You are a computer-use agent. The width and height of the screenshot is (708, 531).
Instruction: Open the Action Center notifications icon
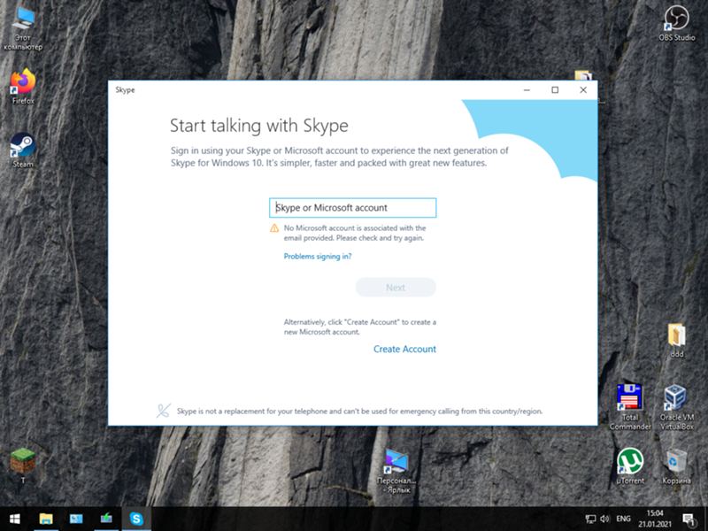pos(689,519)
